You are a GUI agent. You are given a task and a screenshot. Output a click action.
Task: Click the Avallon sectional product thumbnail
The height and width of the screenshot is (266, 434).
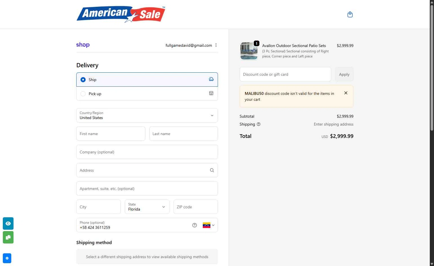(249, 51)
